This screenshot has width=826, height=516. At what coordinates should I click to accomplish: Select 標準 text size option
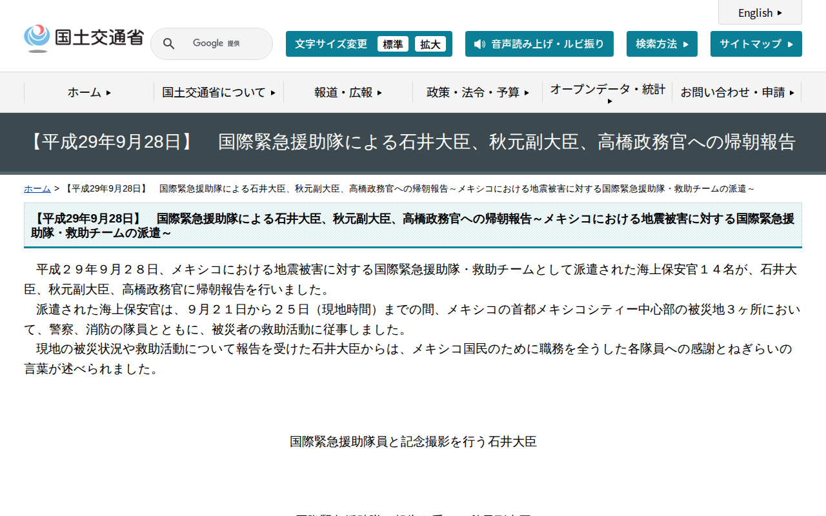393,44
